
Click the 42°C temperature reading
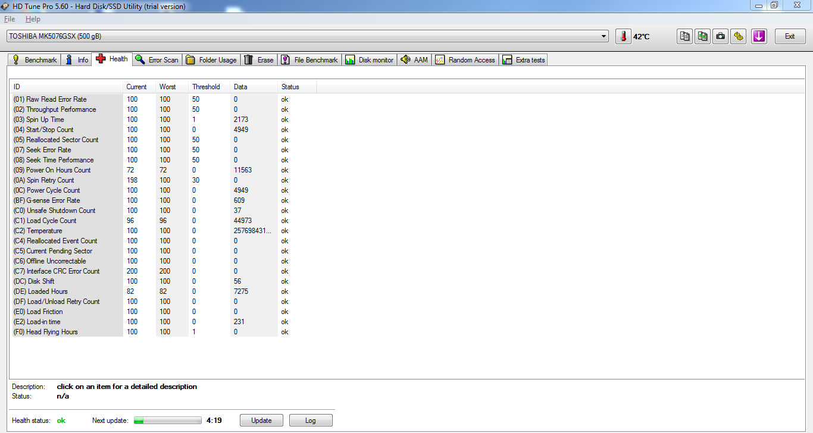(x=642, y=37)
